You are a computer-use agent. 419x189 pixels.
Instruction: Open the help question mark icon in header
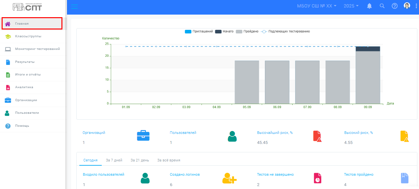coord(395,6)
